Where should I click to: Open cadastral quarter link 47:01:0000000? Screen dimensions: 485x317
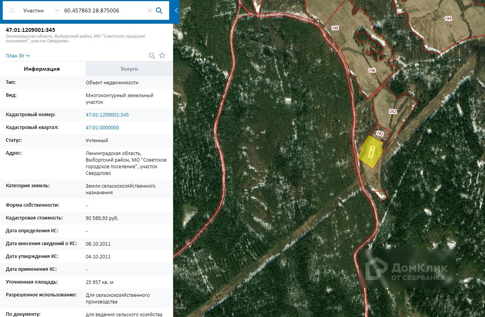(102, 127)
